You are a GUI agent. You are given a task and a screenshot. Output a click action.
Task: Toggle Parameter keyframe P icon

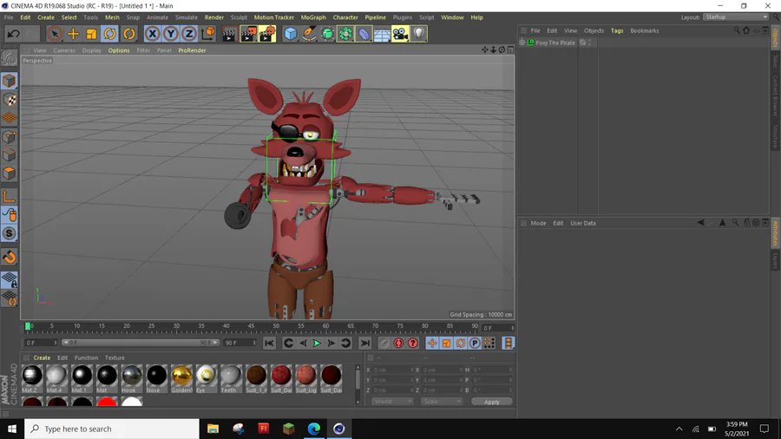475,343
